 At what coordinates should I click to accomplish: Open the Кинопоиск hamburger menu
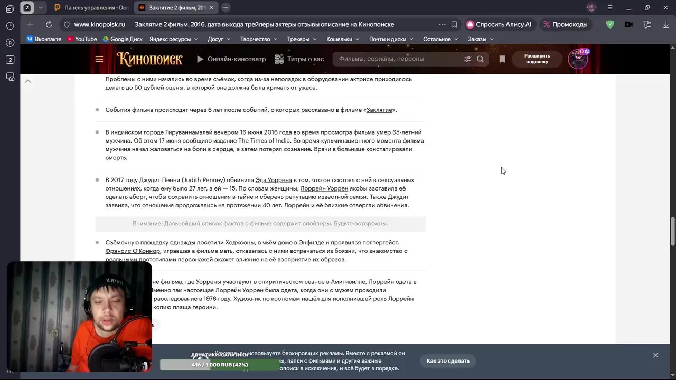[x=99, y=59]
